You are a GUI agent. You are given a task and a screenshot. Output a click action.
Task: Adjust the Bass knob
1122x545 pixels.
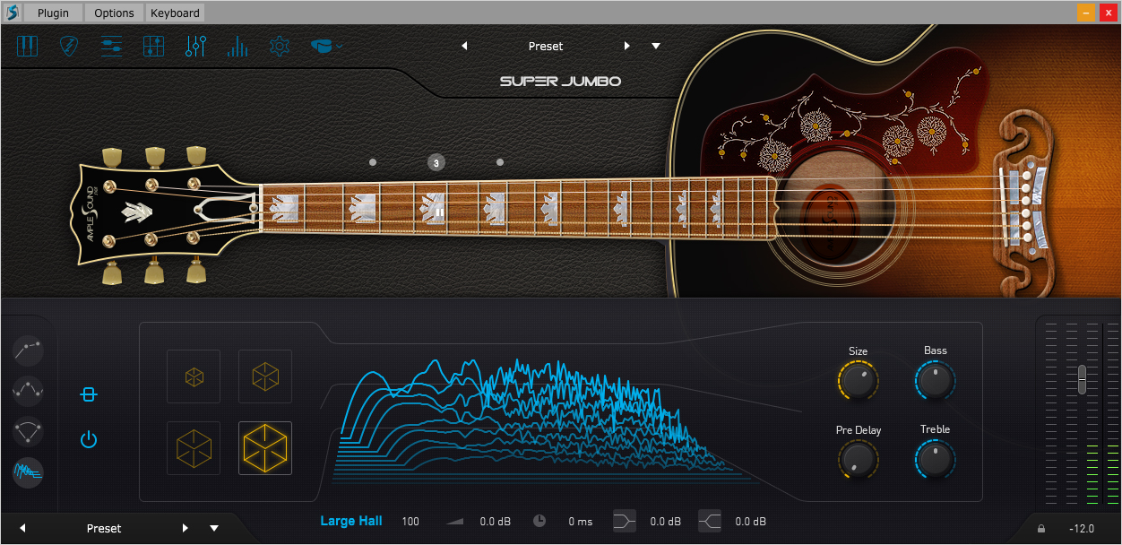[x=935, y=381]
